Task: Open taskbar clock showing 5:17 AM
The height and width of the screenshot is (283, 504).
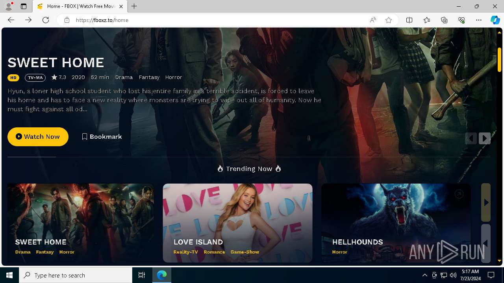Action: click(x=470, y=275)
